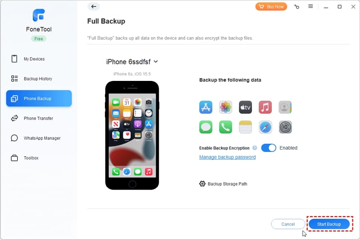The height and width of the screenshot is (240, 360).
Task: Select the Music data icon
Action: [265, 107]
